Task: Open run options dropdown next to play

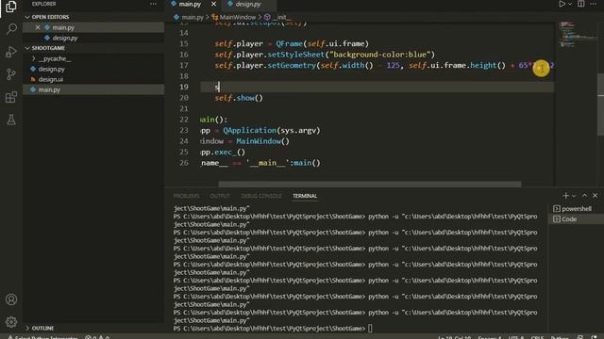Action: coord(570,4)
